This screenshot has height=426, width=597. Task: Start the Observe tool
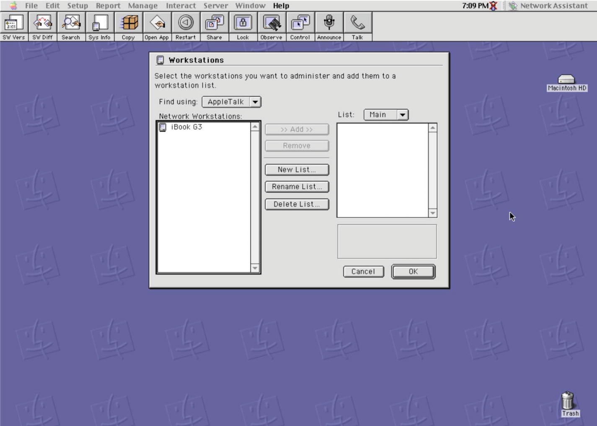271,26
